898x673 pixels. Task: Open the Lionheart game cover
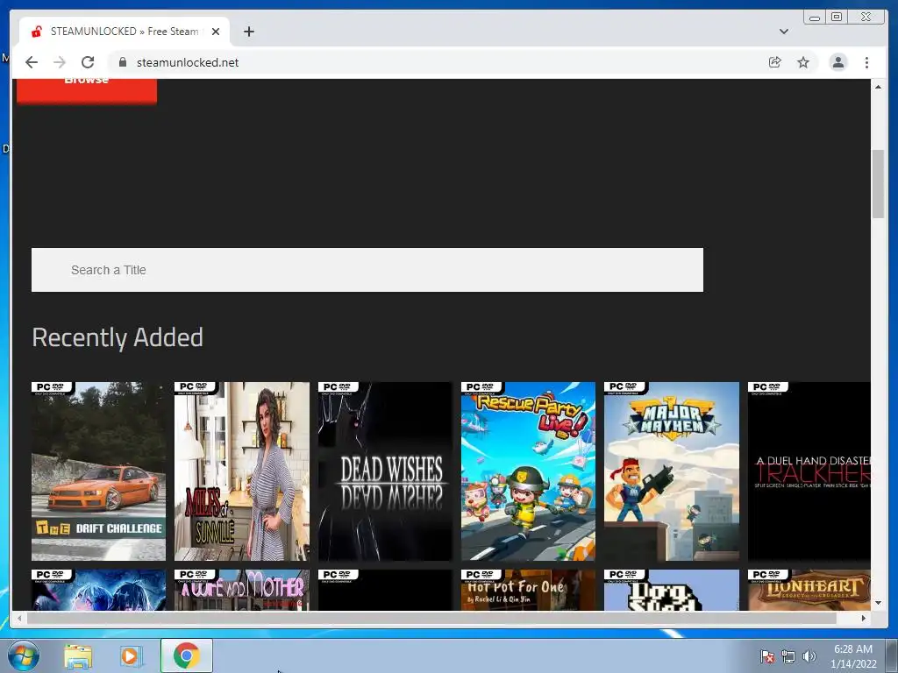(809, 590)
